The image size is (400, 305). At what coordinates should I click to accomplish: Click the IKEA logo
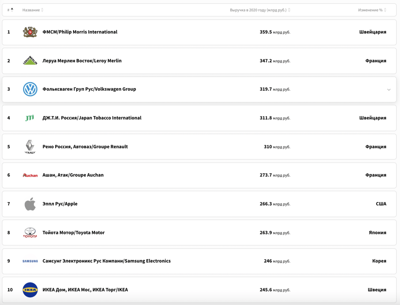click(30, 290)
